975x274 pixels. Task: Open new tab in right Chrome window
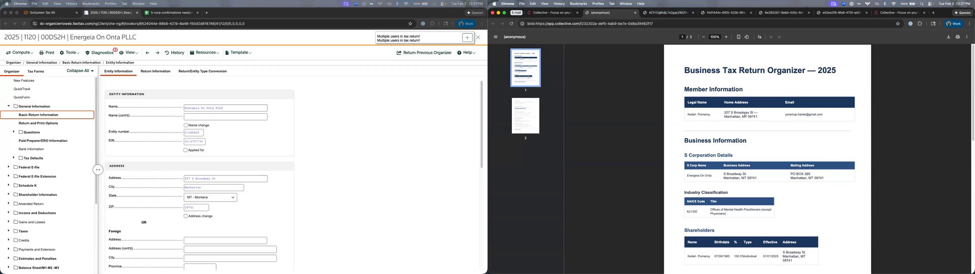[x=933, y=12]
